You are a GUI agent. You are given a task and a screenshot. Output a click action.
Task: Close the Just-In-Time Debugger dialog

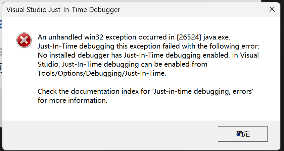coord(272,9)
